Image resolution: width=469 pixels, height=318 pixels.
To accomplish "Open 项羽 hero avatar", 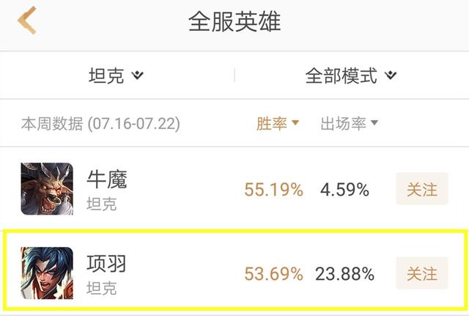I will (47, 273).
